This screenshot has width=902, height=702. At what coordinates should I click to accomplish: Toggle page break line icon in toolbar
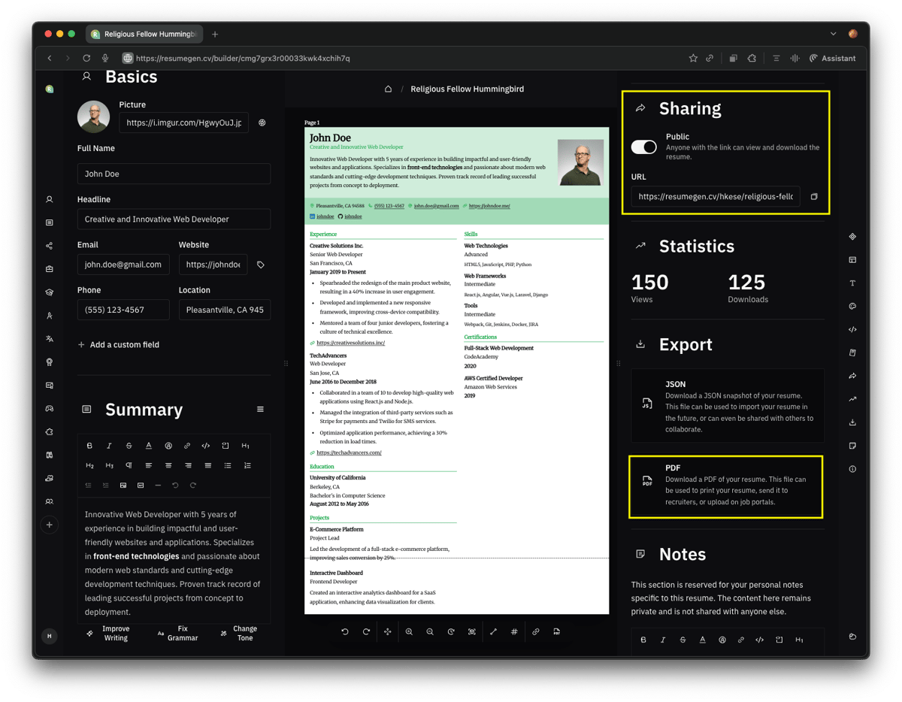pos(493,632)
